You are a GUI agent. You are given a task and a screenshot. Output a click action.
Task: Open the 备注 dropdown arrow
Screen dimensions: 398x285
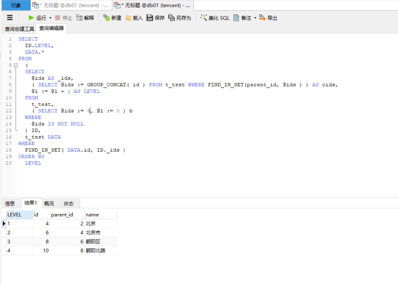(255, 18)
